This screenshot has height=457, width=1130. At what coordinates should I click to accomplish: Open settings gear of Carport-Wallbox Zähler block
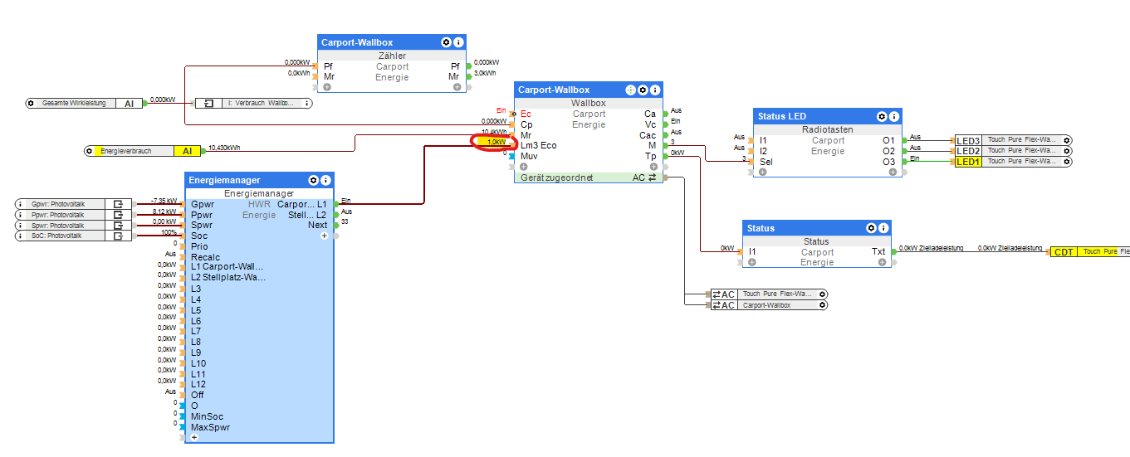tap(447, 42)
